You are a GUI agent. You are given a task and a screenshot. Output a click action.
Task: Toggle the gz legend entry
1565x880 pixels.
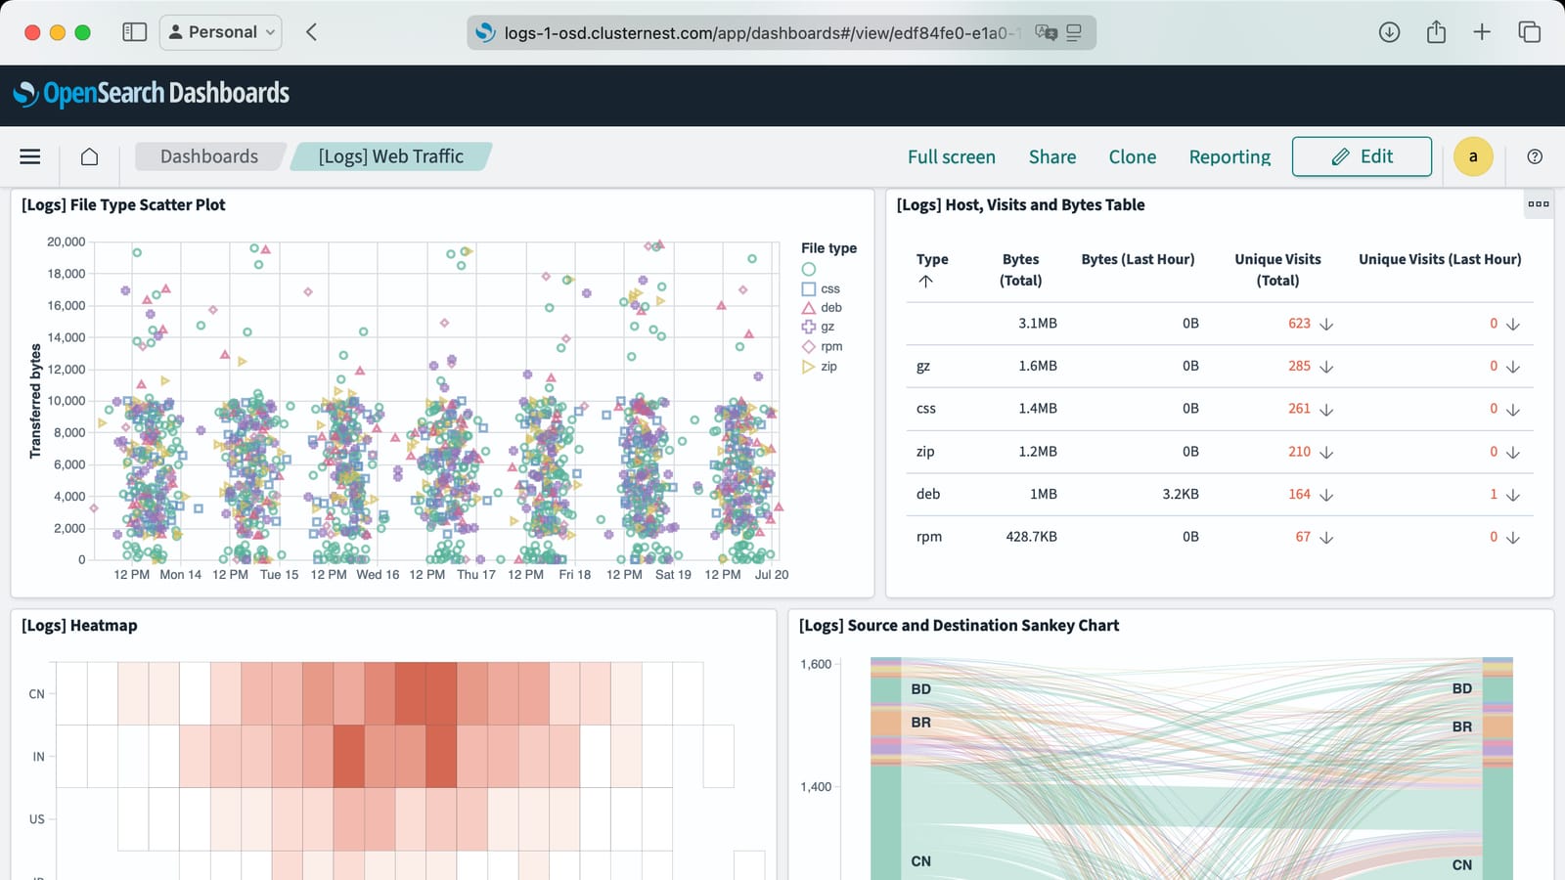pyautogui.click(x=818, y=327)
